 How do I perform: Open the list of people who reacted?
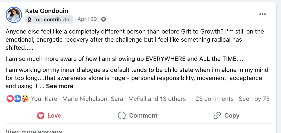tap(108, 99)
